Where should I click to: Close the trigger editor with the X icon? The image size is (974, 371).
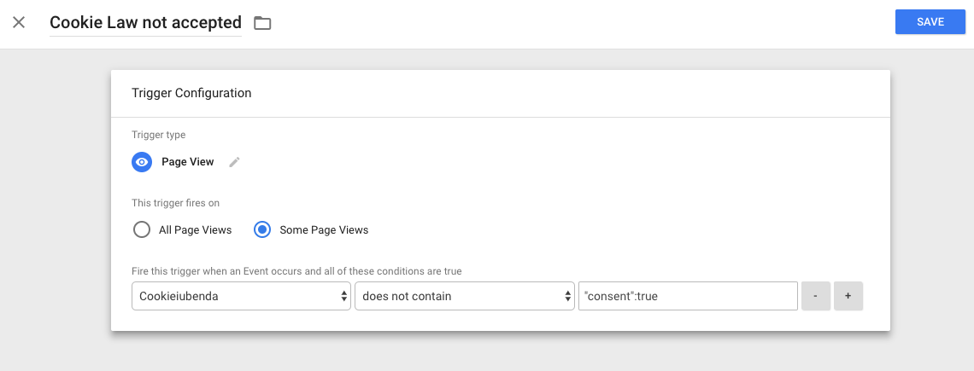[19, 23]
